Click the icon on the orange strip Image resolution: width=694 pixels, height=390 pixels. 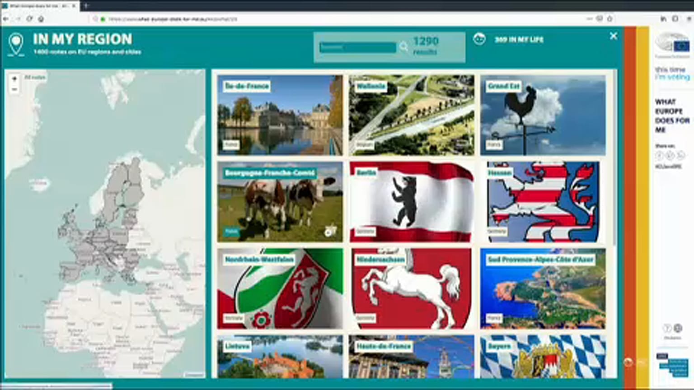point(628,362)
